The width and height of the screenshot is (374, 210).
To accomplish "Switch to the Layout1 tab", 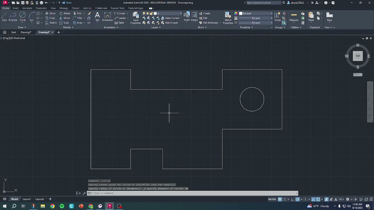I will [27, 199].
